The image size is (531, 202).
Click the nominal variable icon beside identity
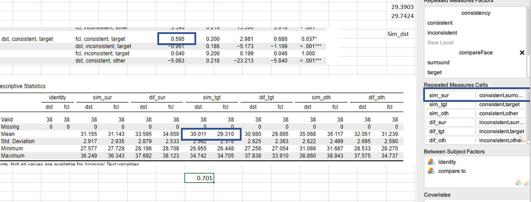tap(431, 162)
